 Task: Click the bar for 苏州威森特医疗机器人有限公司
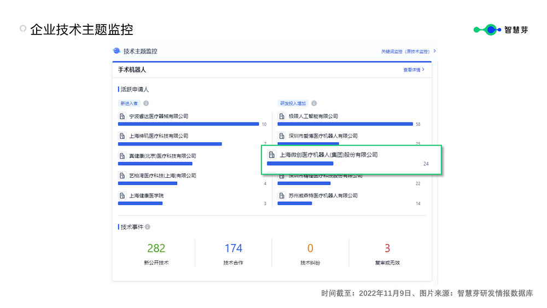295,204
